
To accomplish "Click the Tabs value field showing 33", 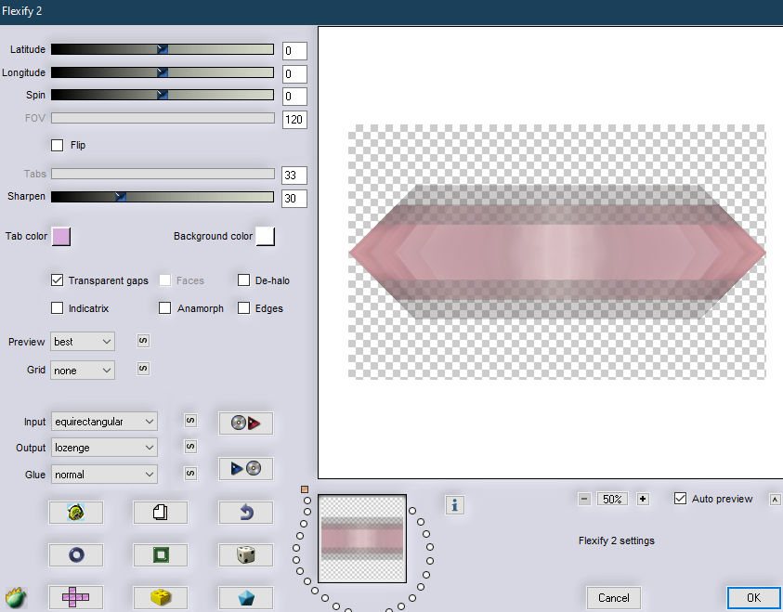I will pyautogui.click(x=294, y=176).
